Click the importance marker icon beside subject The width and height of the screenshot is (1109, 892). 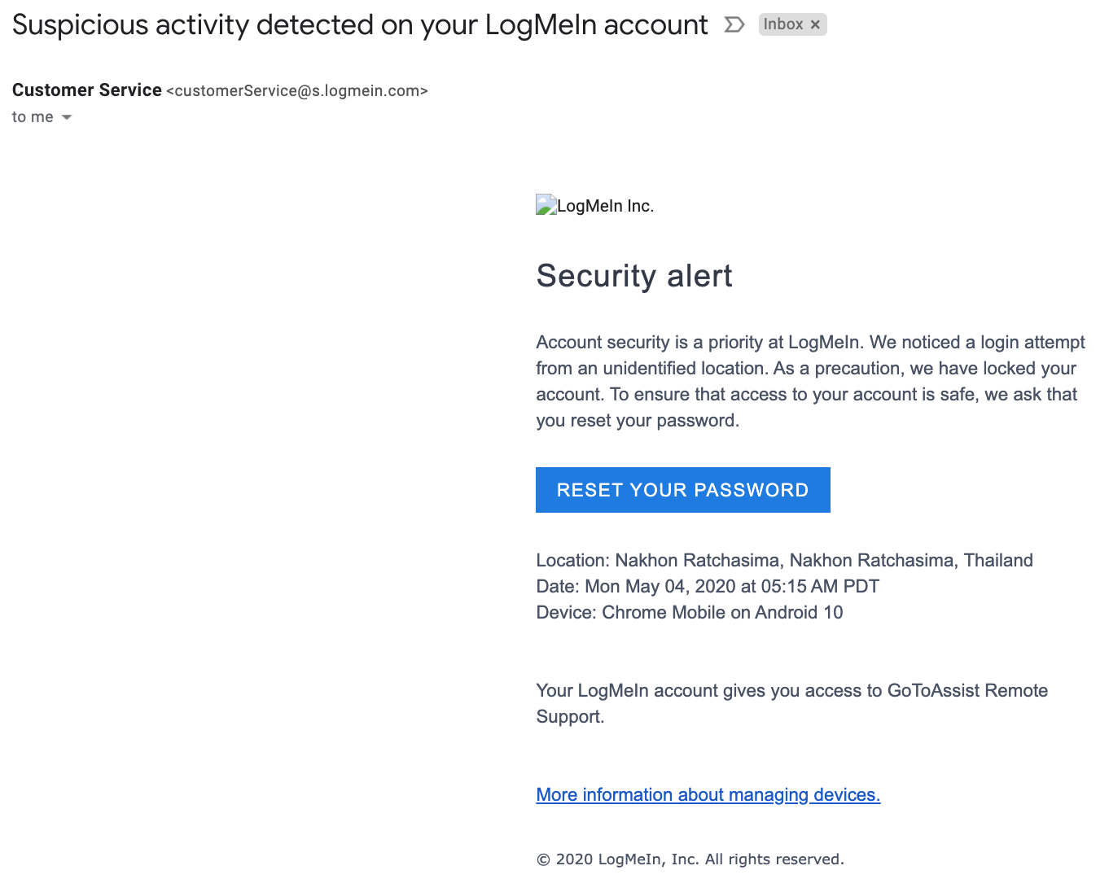[x=734, y=25]
